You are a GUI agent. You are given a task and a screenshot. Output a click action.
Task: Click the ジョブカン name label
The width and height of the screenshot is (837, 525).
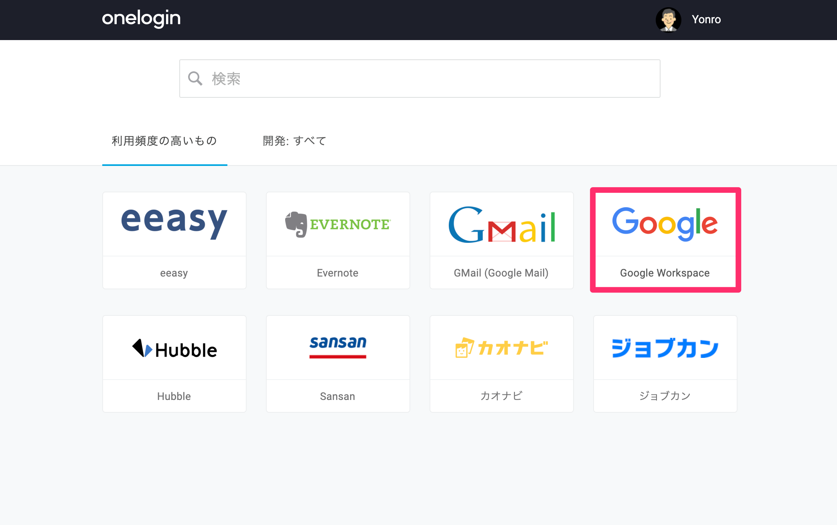(665, 396)
